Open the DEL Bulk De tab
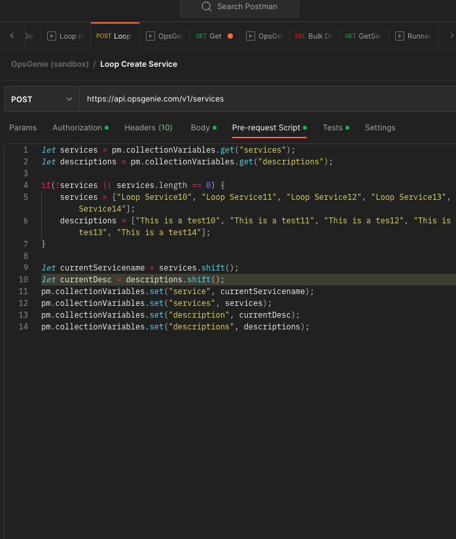 point(314,36)
